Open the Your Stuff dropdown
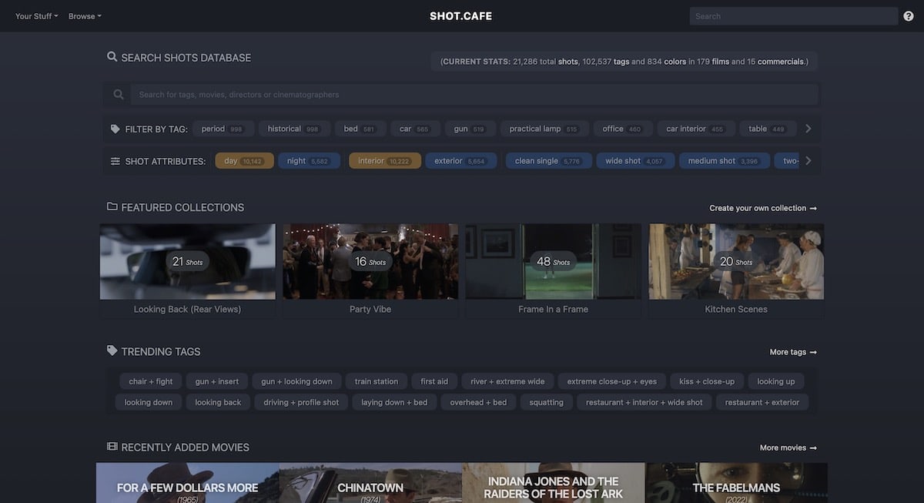Image resolution: width=924 pixels, height=503 pixels. 34,15
